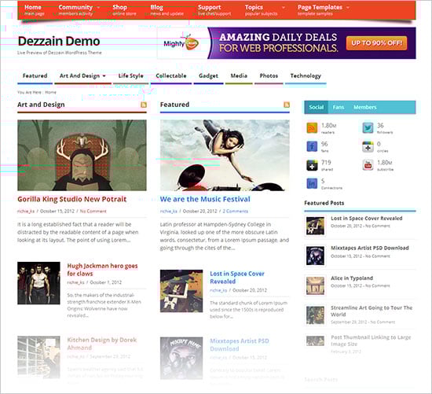This screenshot has height=394, width=432.
Task: Click richie_ks author under Music Festival
Action: pos(168,211)
